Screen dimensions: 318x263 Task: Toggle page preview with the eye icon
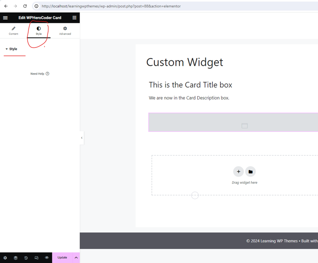[x=47, y=257]
